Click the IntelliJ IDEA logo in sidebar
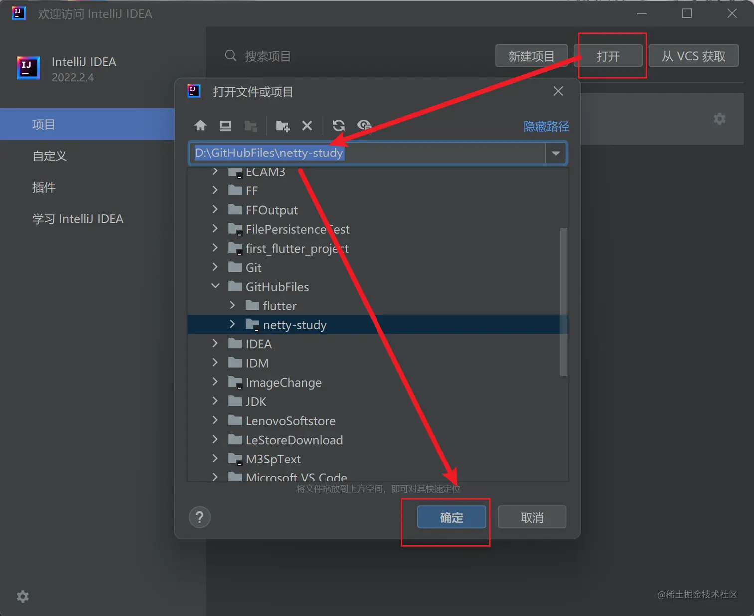Image resolution: width=754 pixels, height=616 pixels. 28,67
